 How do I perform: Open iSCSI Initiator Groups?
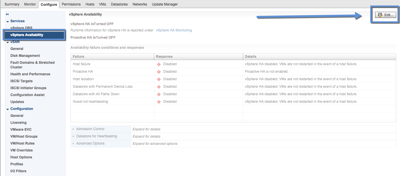[x=28, y=88]
